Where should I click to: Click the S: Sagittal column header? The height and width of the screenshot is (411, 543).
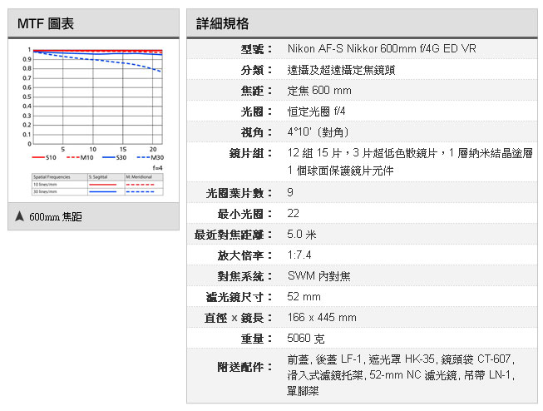click(106, 176)
